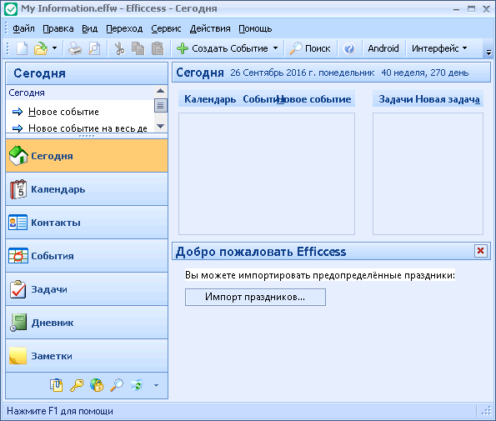Click the Новая задача link
Image resolution: width=496 pixels, height=421 pixels.
[x=448, y=99]
